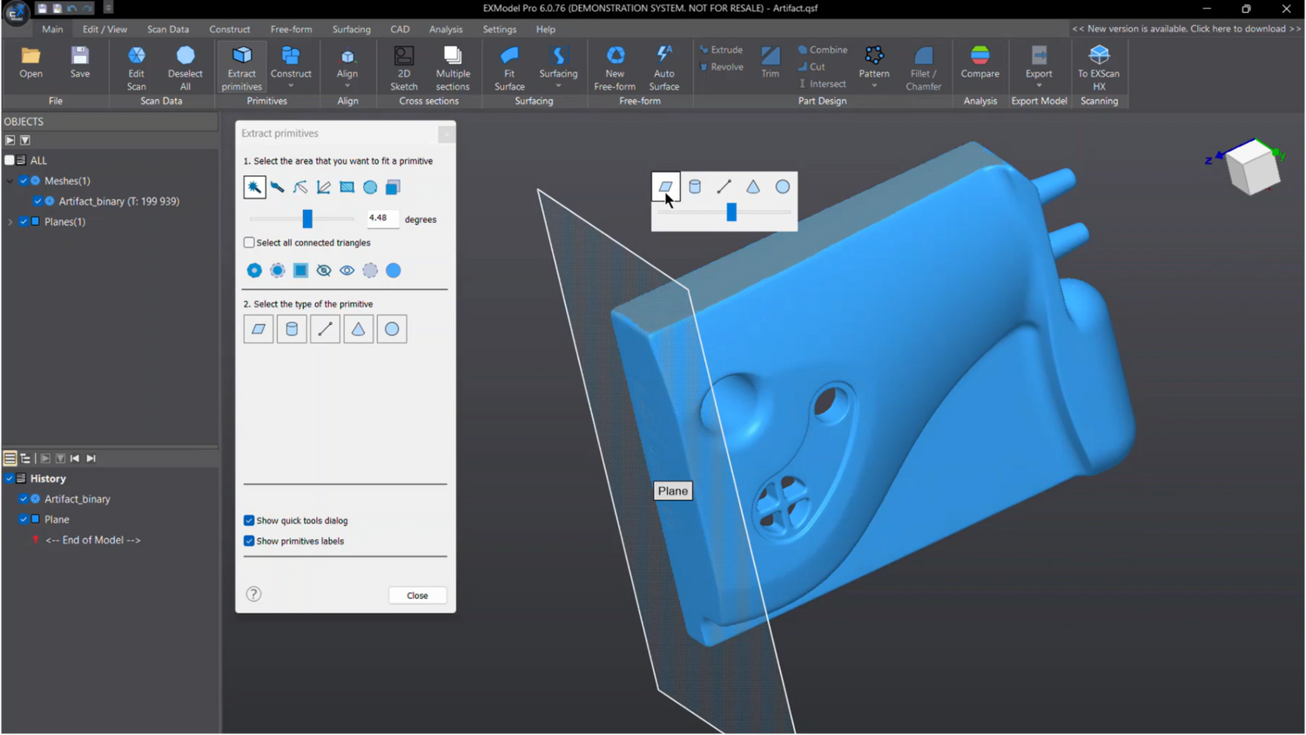Toggle Show primitives labels checkbox
Image resolution: width=1306 pixels, height=735 pixels.
(250, 541)
